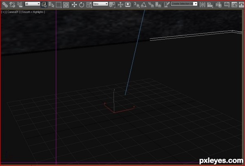The width and height of the screenshot is (245, 166).
Task: Open Smooth + Highlights shading menu
Action: (33, 12)
